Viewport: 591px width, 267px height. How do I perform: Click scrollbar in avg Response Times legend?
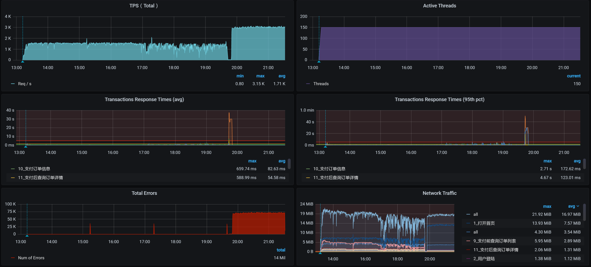[289, 164]
